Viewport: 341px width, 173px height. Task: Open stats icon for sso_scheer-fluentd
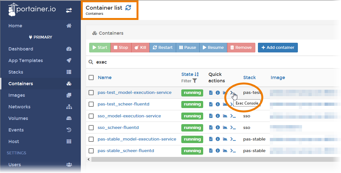[225, 128]
